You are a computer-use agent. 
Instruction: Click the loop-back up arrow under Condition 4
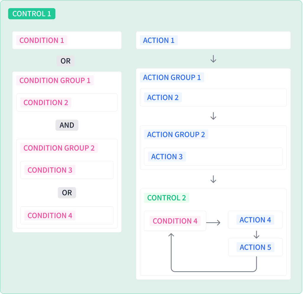pos(171,236)
